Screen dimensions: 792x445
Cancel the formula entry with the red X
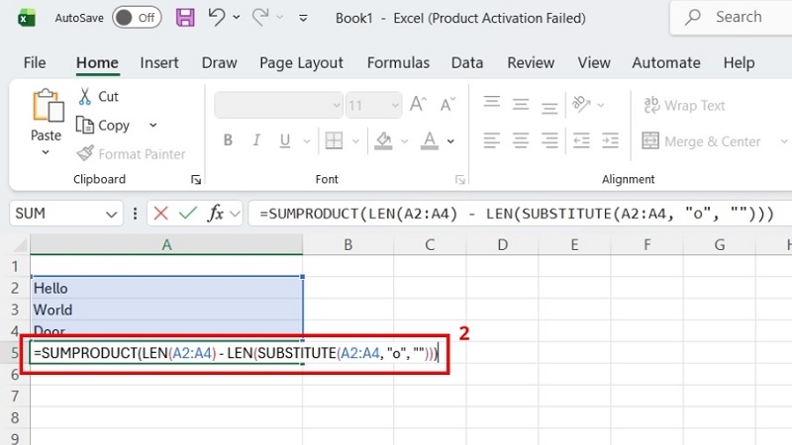(x=160, y=214)
